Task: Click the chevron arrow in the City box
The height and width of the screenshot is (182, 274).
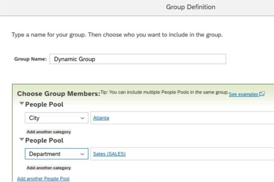Action: tap(82, 118)
